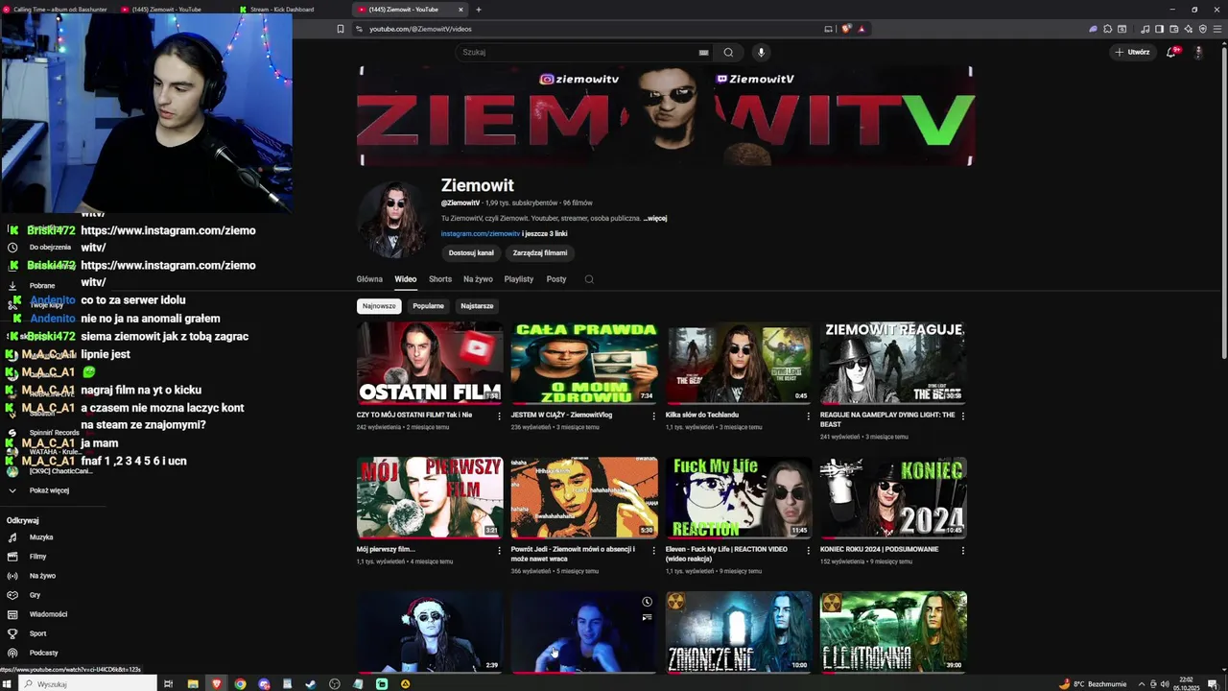Open options menu for Kilka słów do Techlandu video
The height and width of the screenshot is (691, 1228).
[x=808, y=416]
